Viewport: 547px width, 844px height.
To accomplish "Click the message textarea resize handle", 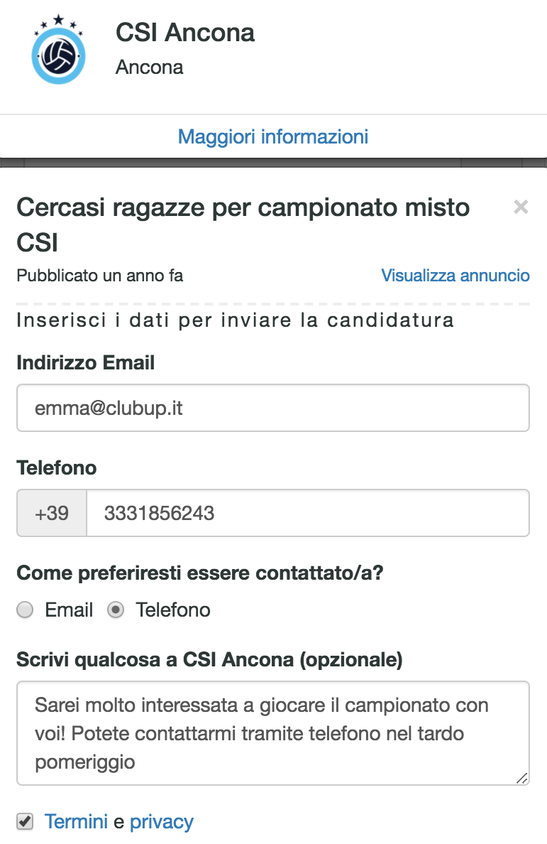I will coord(522,779).
